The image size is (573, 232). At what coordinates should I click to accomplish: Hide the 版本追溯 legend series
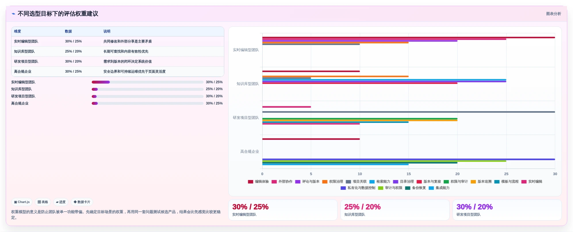click(x=481, y=182)
